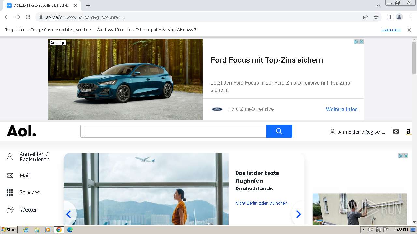Image resolution: width=417 pixels, height=234 pixels.
Task: Click the Weitere Infos link
Action: [342, 109]
